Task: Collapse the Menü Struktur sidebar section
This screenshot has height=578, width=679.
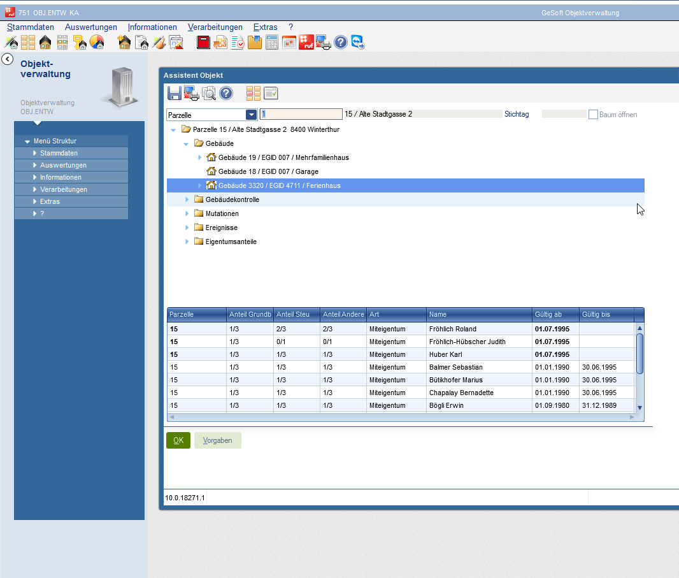Action: click(27, 141)
